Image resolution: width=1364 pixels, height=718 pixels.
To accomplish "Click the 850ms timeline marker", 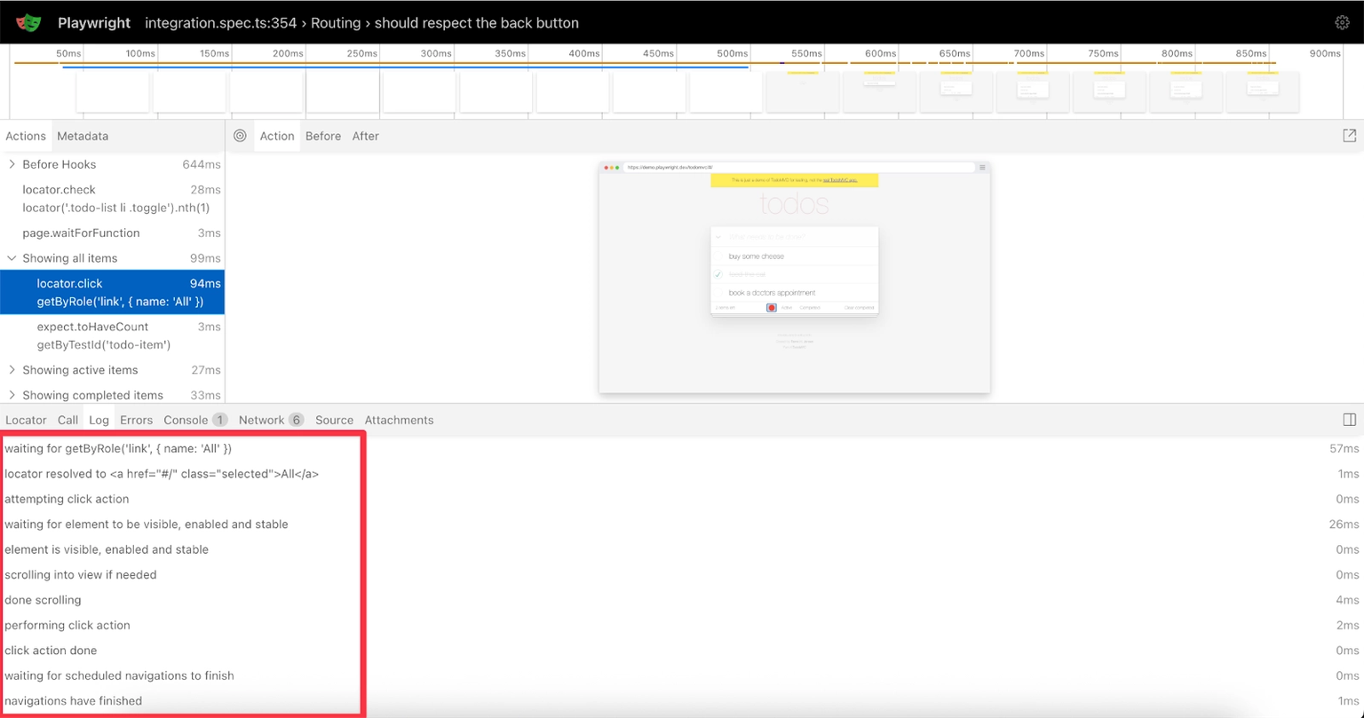I will pos(1251,53).
